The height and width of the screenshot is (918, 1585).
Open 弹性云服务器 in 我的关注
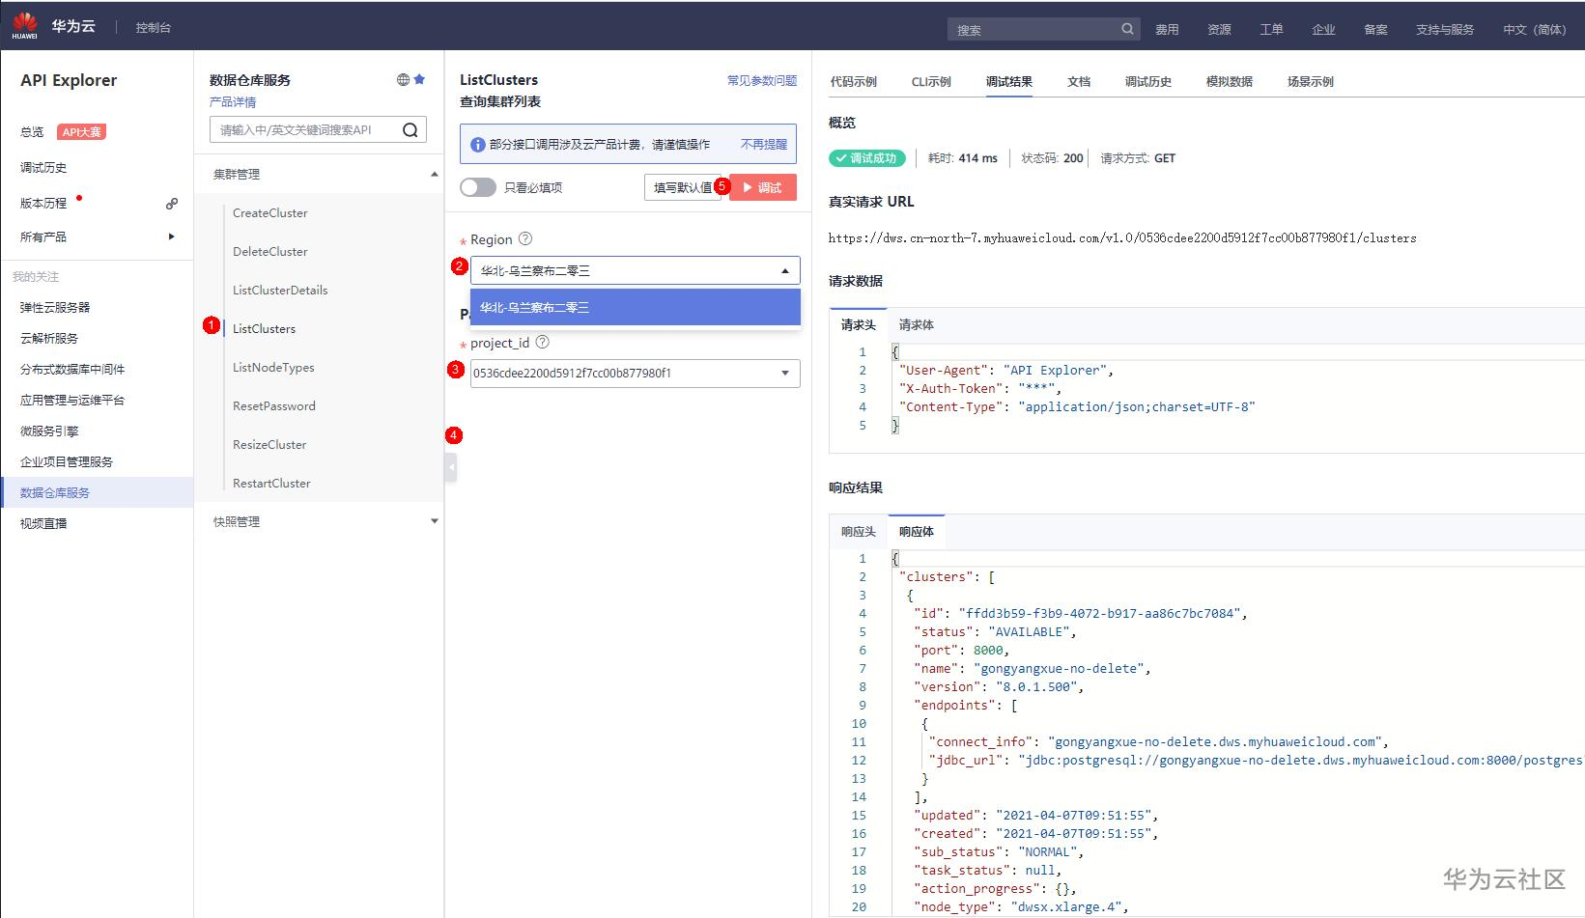pyautogui.click(x=55, y=308)
